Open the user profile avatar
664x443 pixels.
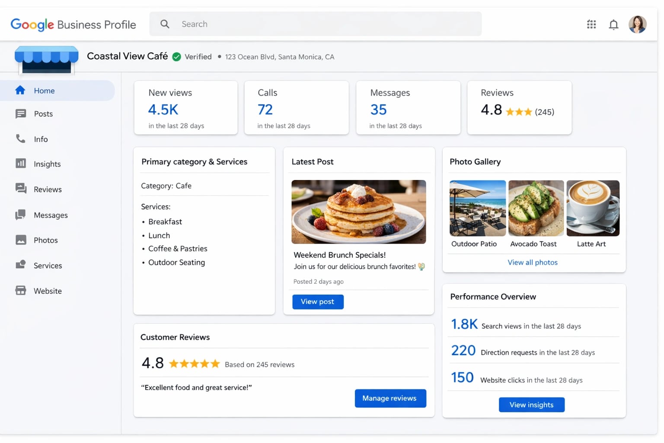pyautogui.click(x=637, y=24)
